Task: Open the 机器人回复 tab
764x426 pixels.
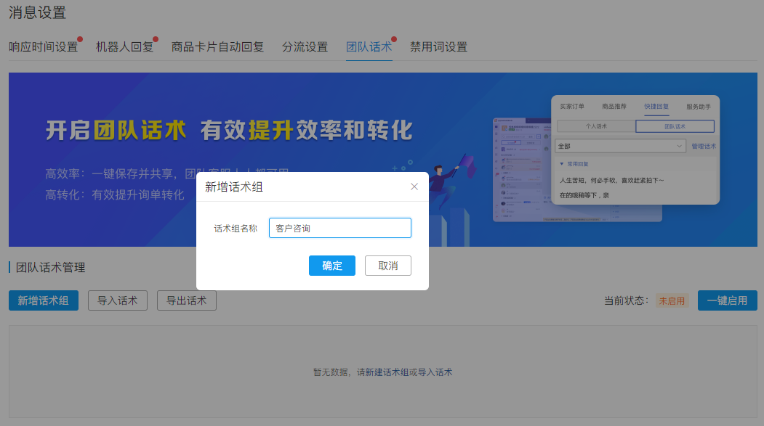Action: [x=124, y=47]
